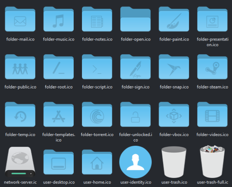Select the folder-notes.ico file

[x=97, y=20]
